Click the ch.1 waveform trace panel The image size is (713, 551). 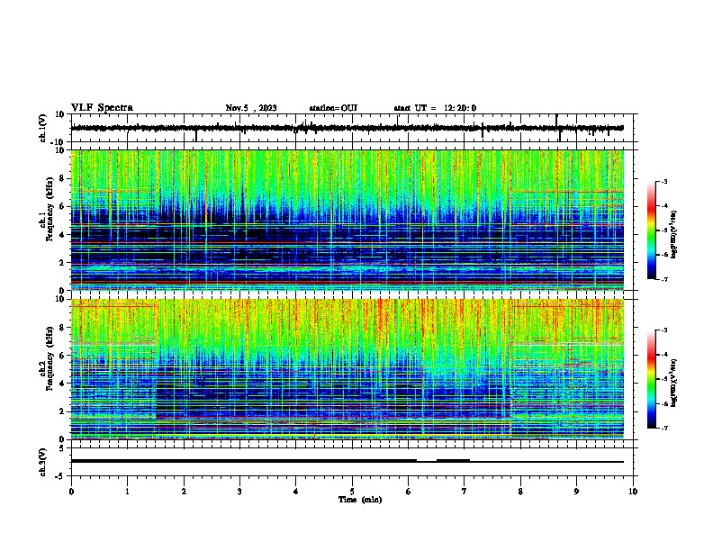[x=354, y=128]
